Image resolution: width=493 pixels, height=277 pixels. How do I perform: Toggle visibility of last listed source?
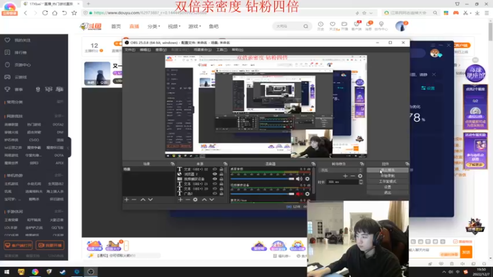pyautogui.click(x=214, y=193)
